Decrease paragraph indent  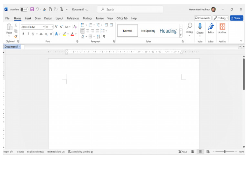pos(107,25)
